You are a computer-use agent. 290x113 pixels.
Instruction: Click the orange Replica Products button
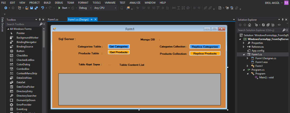(x=205, y=53)
